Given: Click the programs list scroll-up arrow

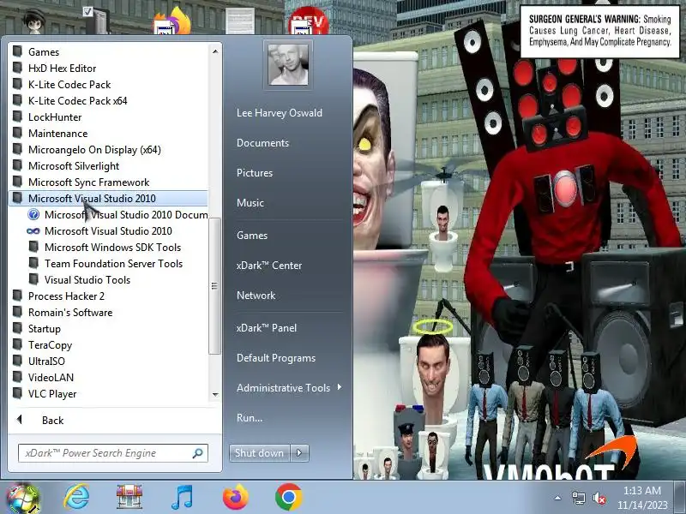Looking at the screenshot, I should [215, 51].
